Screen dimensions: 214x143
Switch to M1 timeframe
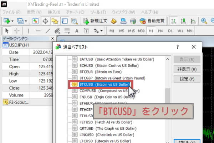[x=112, y=31]
